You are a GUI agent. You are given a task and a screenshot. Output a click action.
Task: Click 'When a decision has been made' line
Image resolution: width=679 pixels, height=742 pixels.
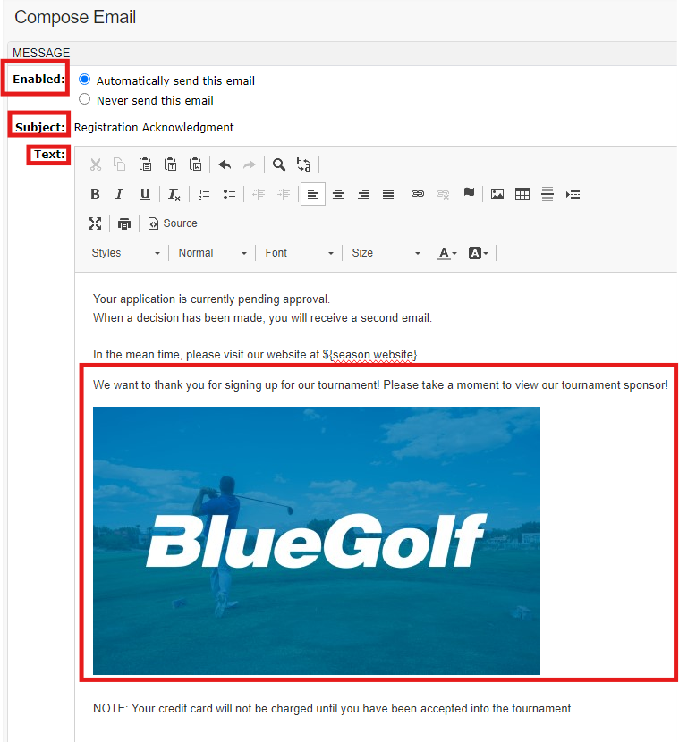tap(262, 317)
